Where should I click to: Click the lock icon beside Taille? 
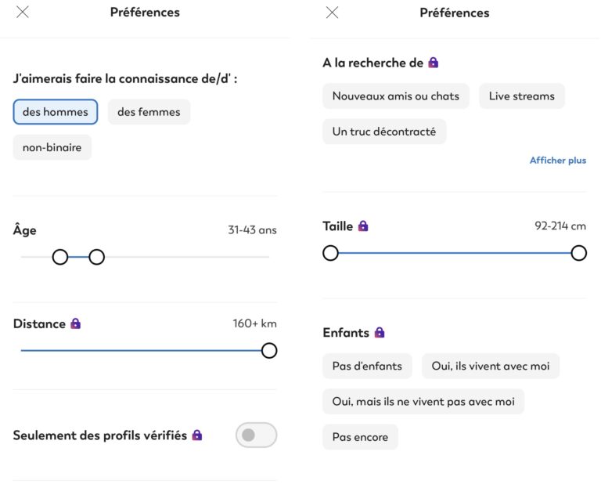[x=363, y=226]
